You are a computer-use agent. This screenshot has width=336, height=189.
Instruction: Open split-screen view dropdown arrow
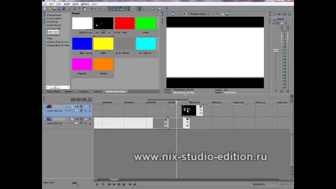click(189, 14)
